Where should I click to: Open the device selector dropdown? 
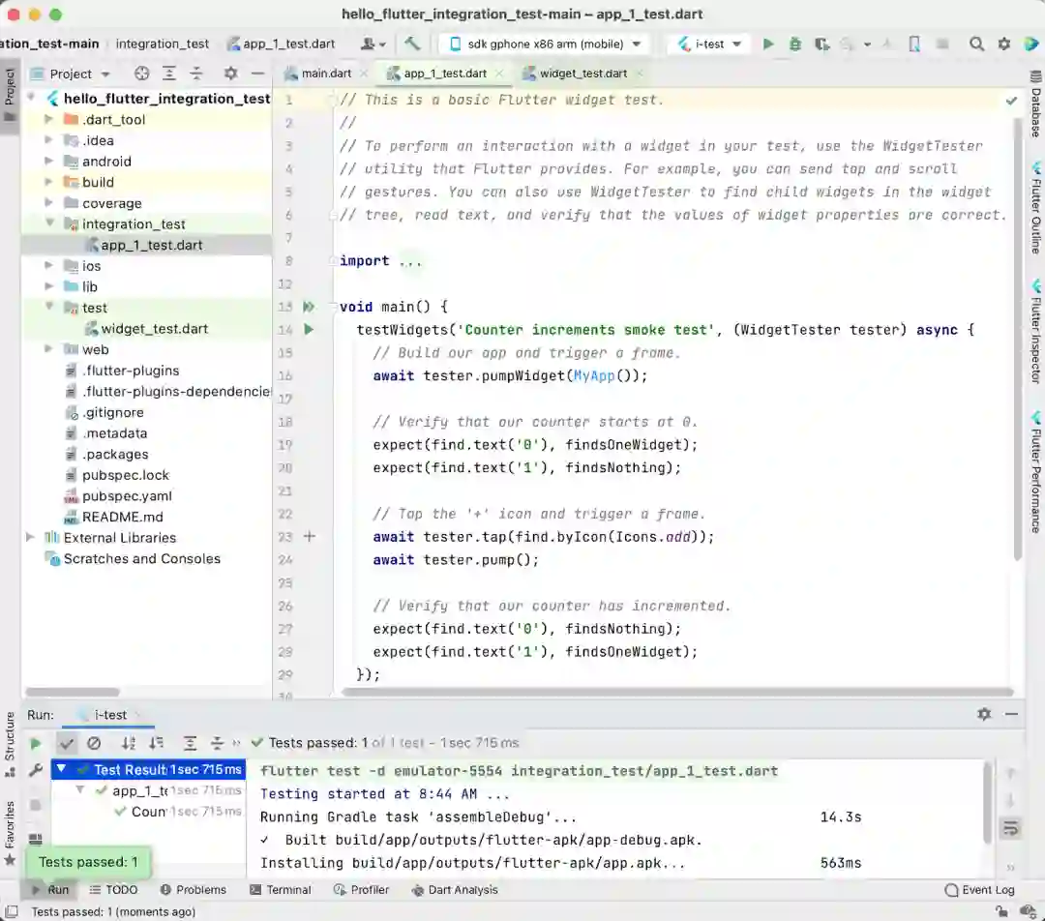[546, 44]
